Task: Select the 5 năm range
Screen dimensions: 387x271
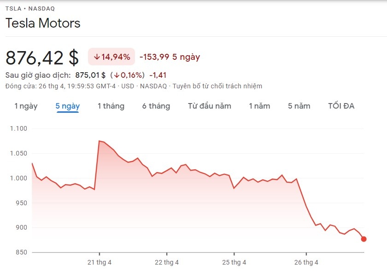Action: click(299, 106)
